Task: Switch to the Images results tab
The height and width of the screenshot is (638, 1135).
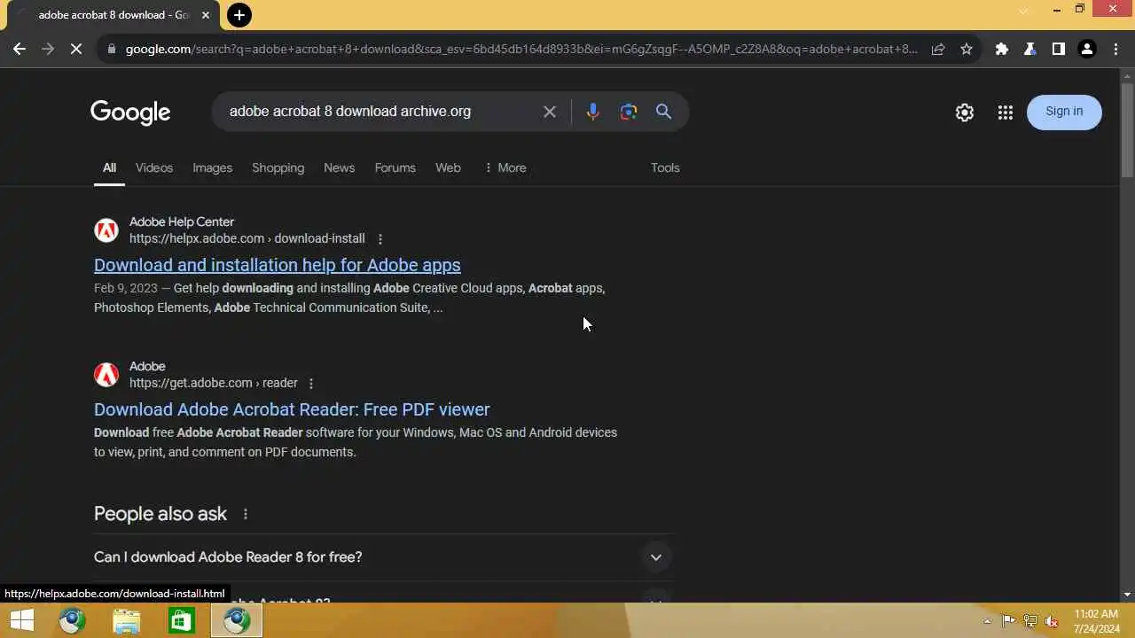Action: pyautogui.click(x=213, y=167)
